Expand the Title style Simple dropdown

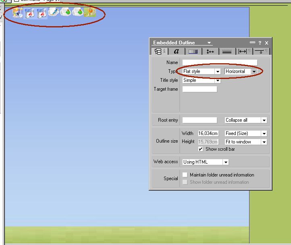217,81
